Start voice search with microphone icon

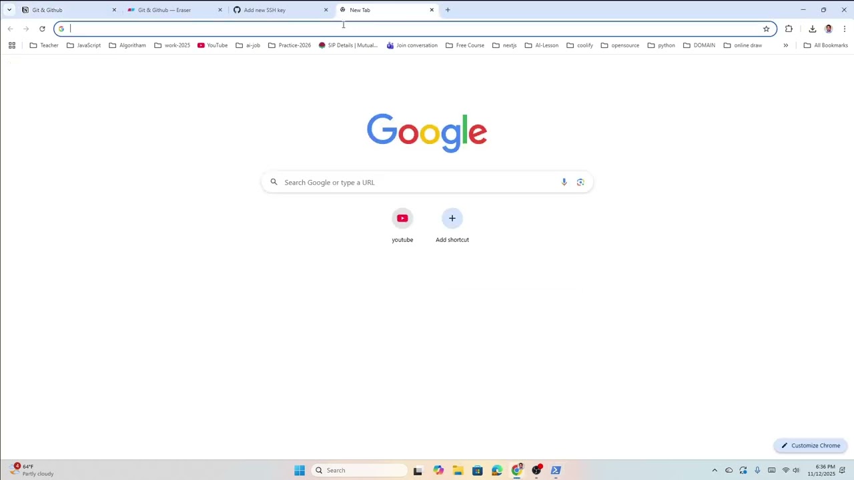[564, 182]
